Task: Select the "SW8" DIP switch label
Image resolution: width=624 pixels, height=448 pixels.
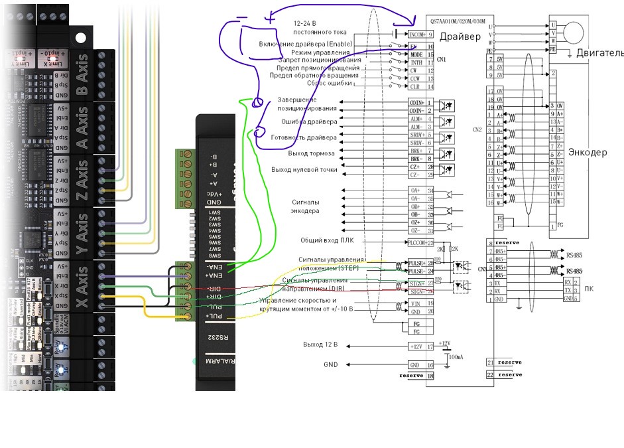Action: coord(214,256)
